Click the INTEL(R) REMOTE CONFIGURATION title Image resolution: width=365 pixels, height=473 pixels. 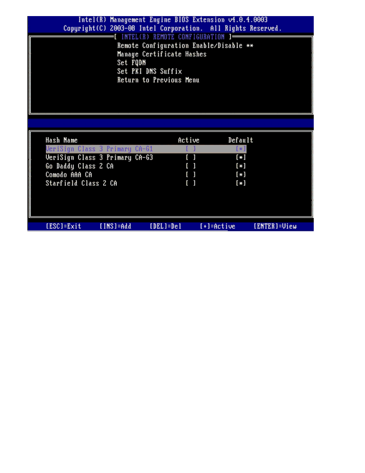173,37
